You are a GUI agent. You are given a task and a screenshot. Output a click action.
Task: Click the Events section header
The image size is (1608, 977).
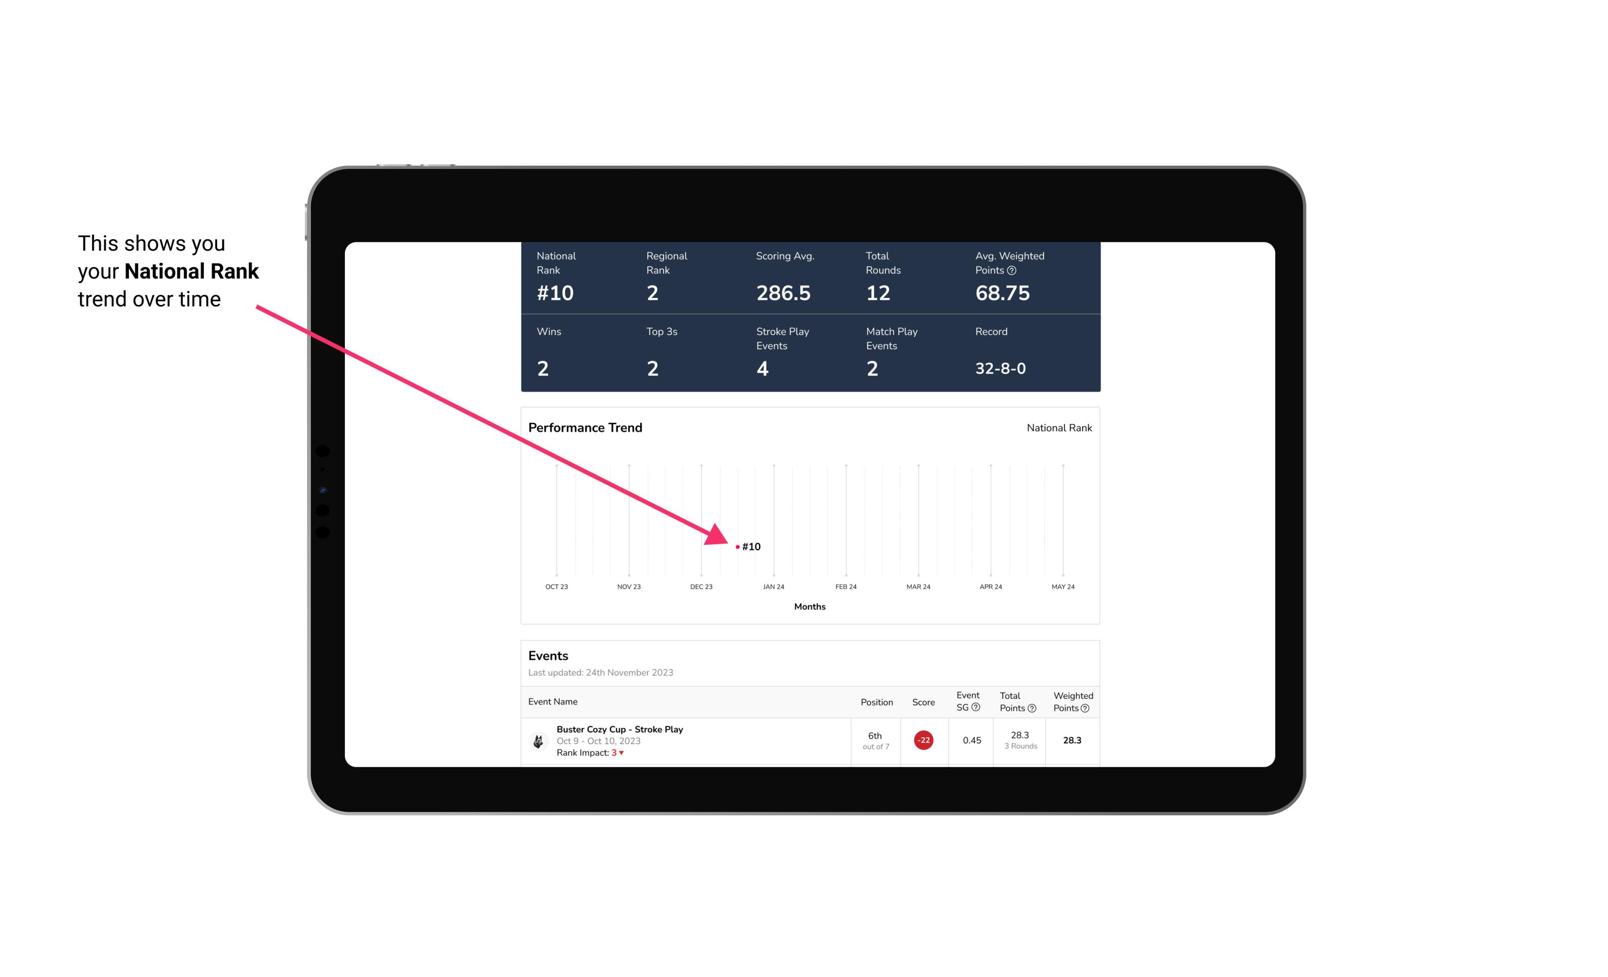[548, 654]
